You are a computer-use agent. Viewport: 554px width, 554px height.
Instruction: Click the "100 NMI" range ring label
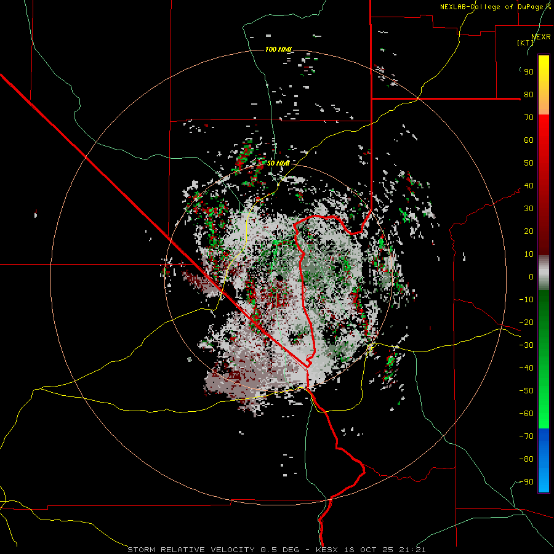(278, 49)
